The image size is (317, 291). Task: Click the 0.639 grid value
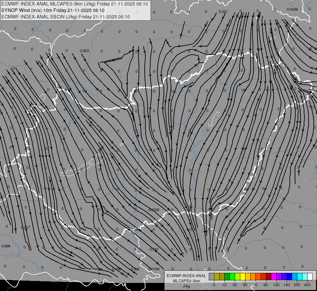pyautogui.click(x=117, y=269)
